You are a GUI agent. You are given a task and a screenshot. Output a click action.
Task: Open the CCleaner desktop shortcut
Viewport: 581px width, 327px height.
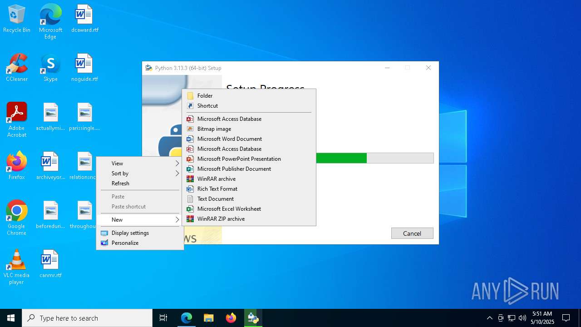[17, 68]
